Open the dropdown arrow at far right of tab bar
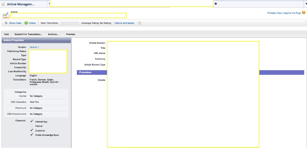The width and height of the screenshot is (307, 148). pyautogui.click(x=305, y=4)
